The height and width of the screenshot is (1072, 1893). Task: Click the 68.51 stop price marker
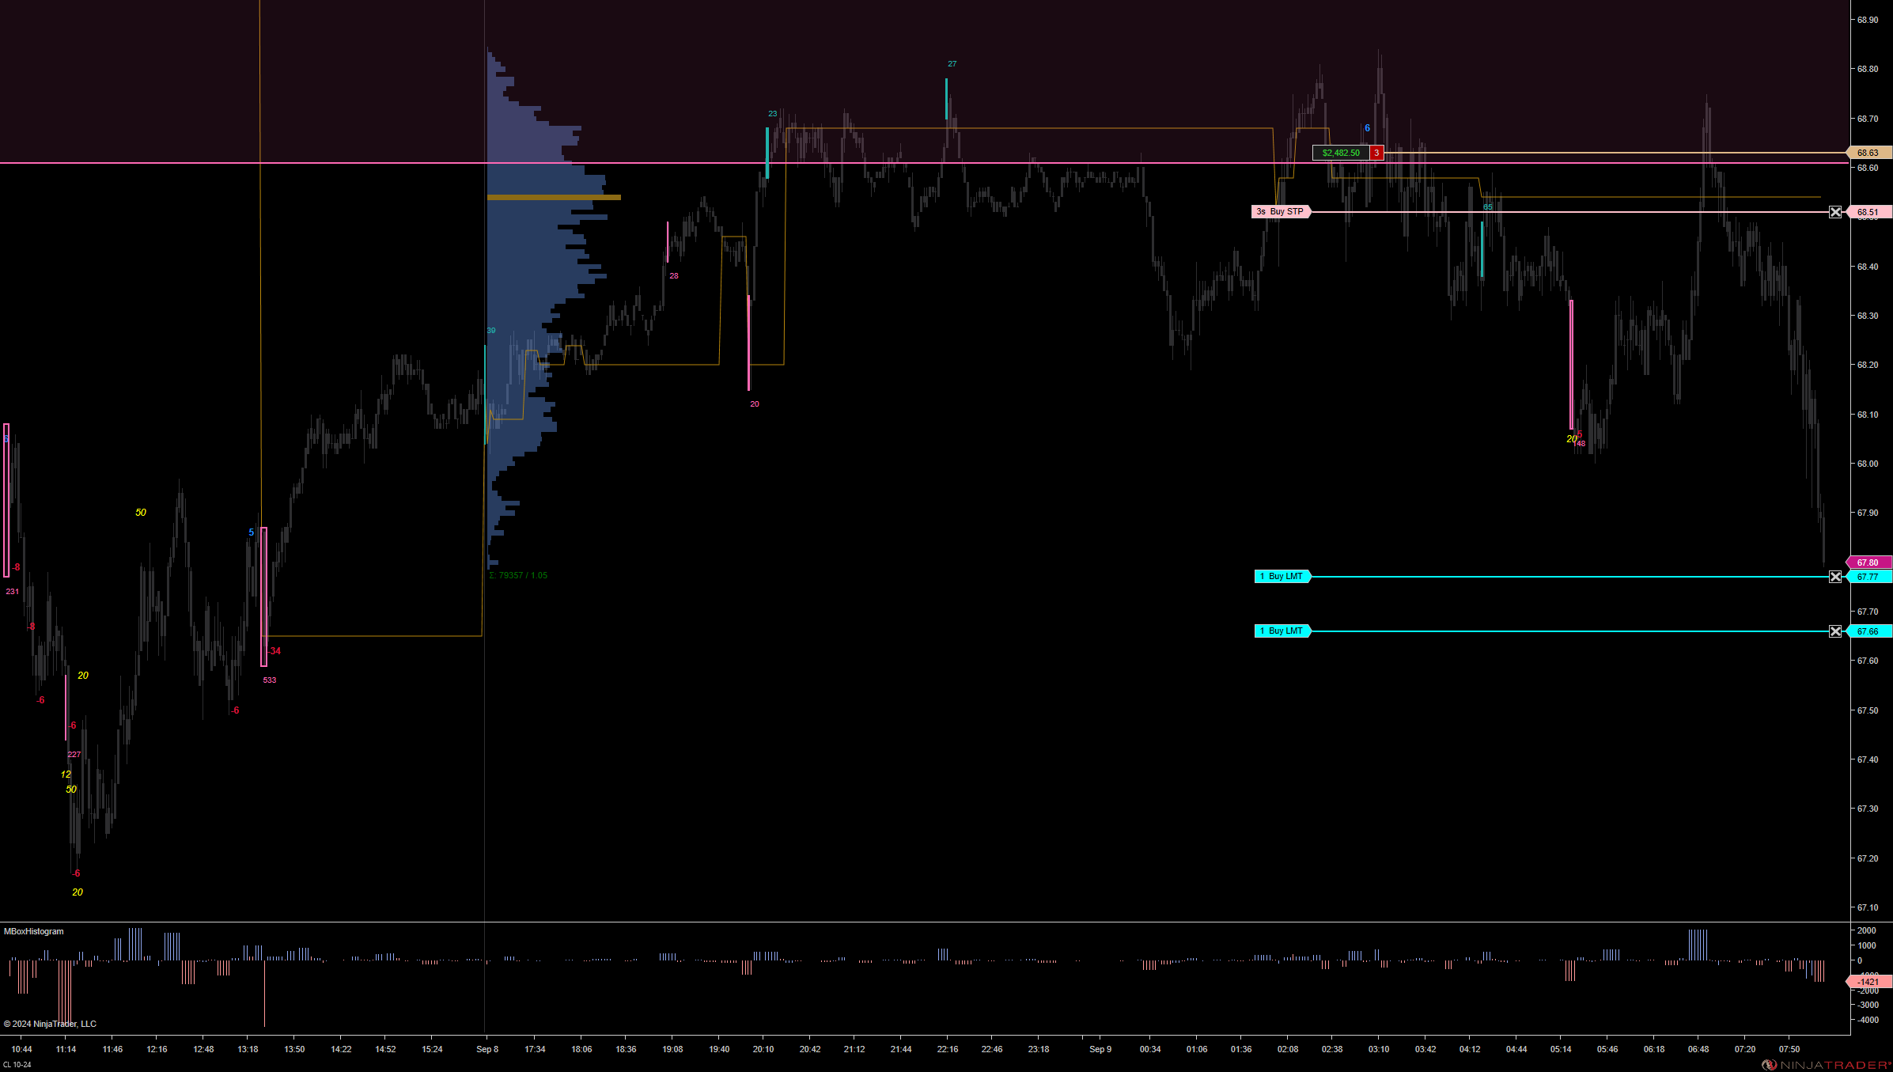coord(1868,212)
